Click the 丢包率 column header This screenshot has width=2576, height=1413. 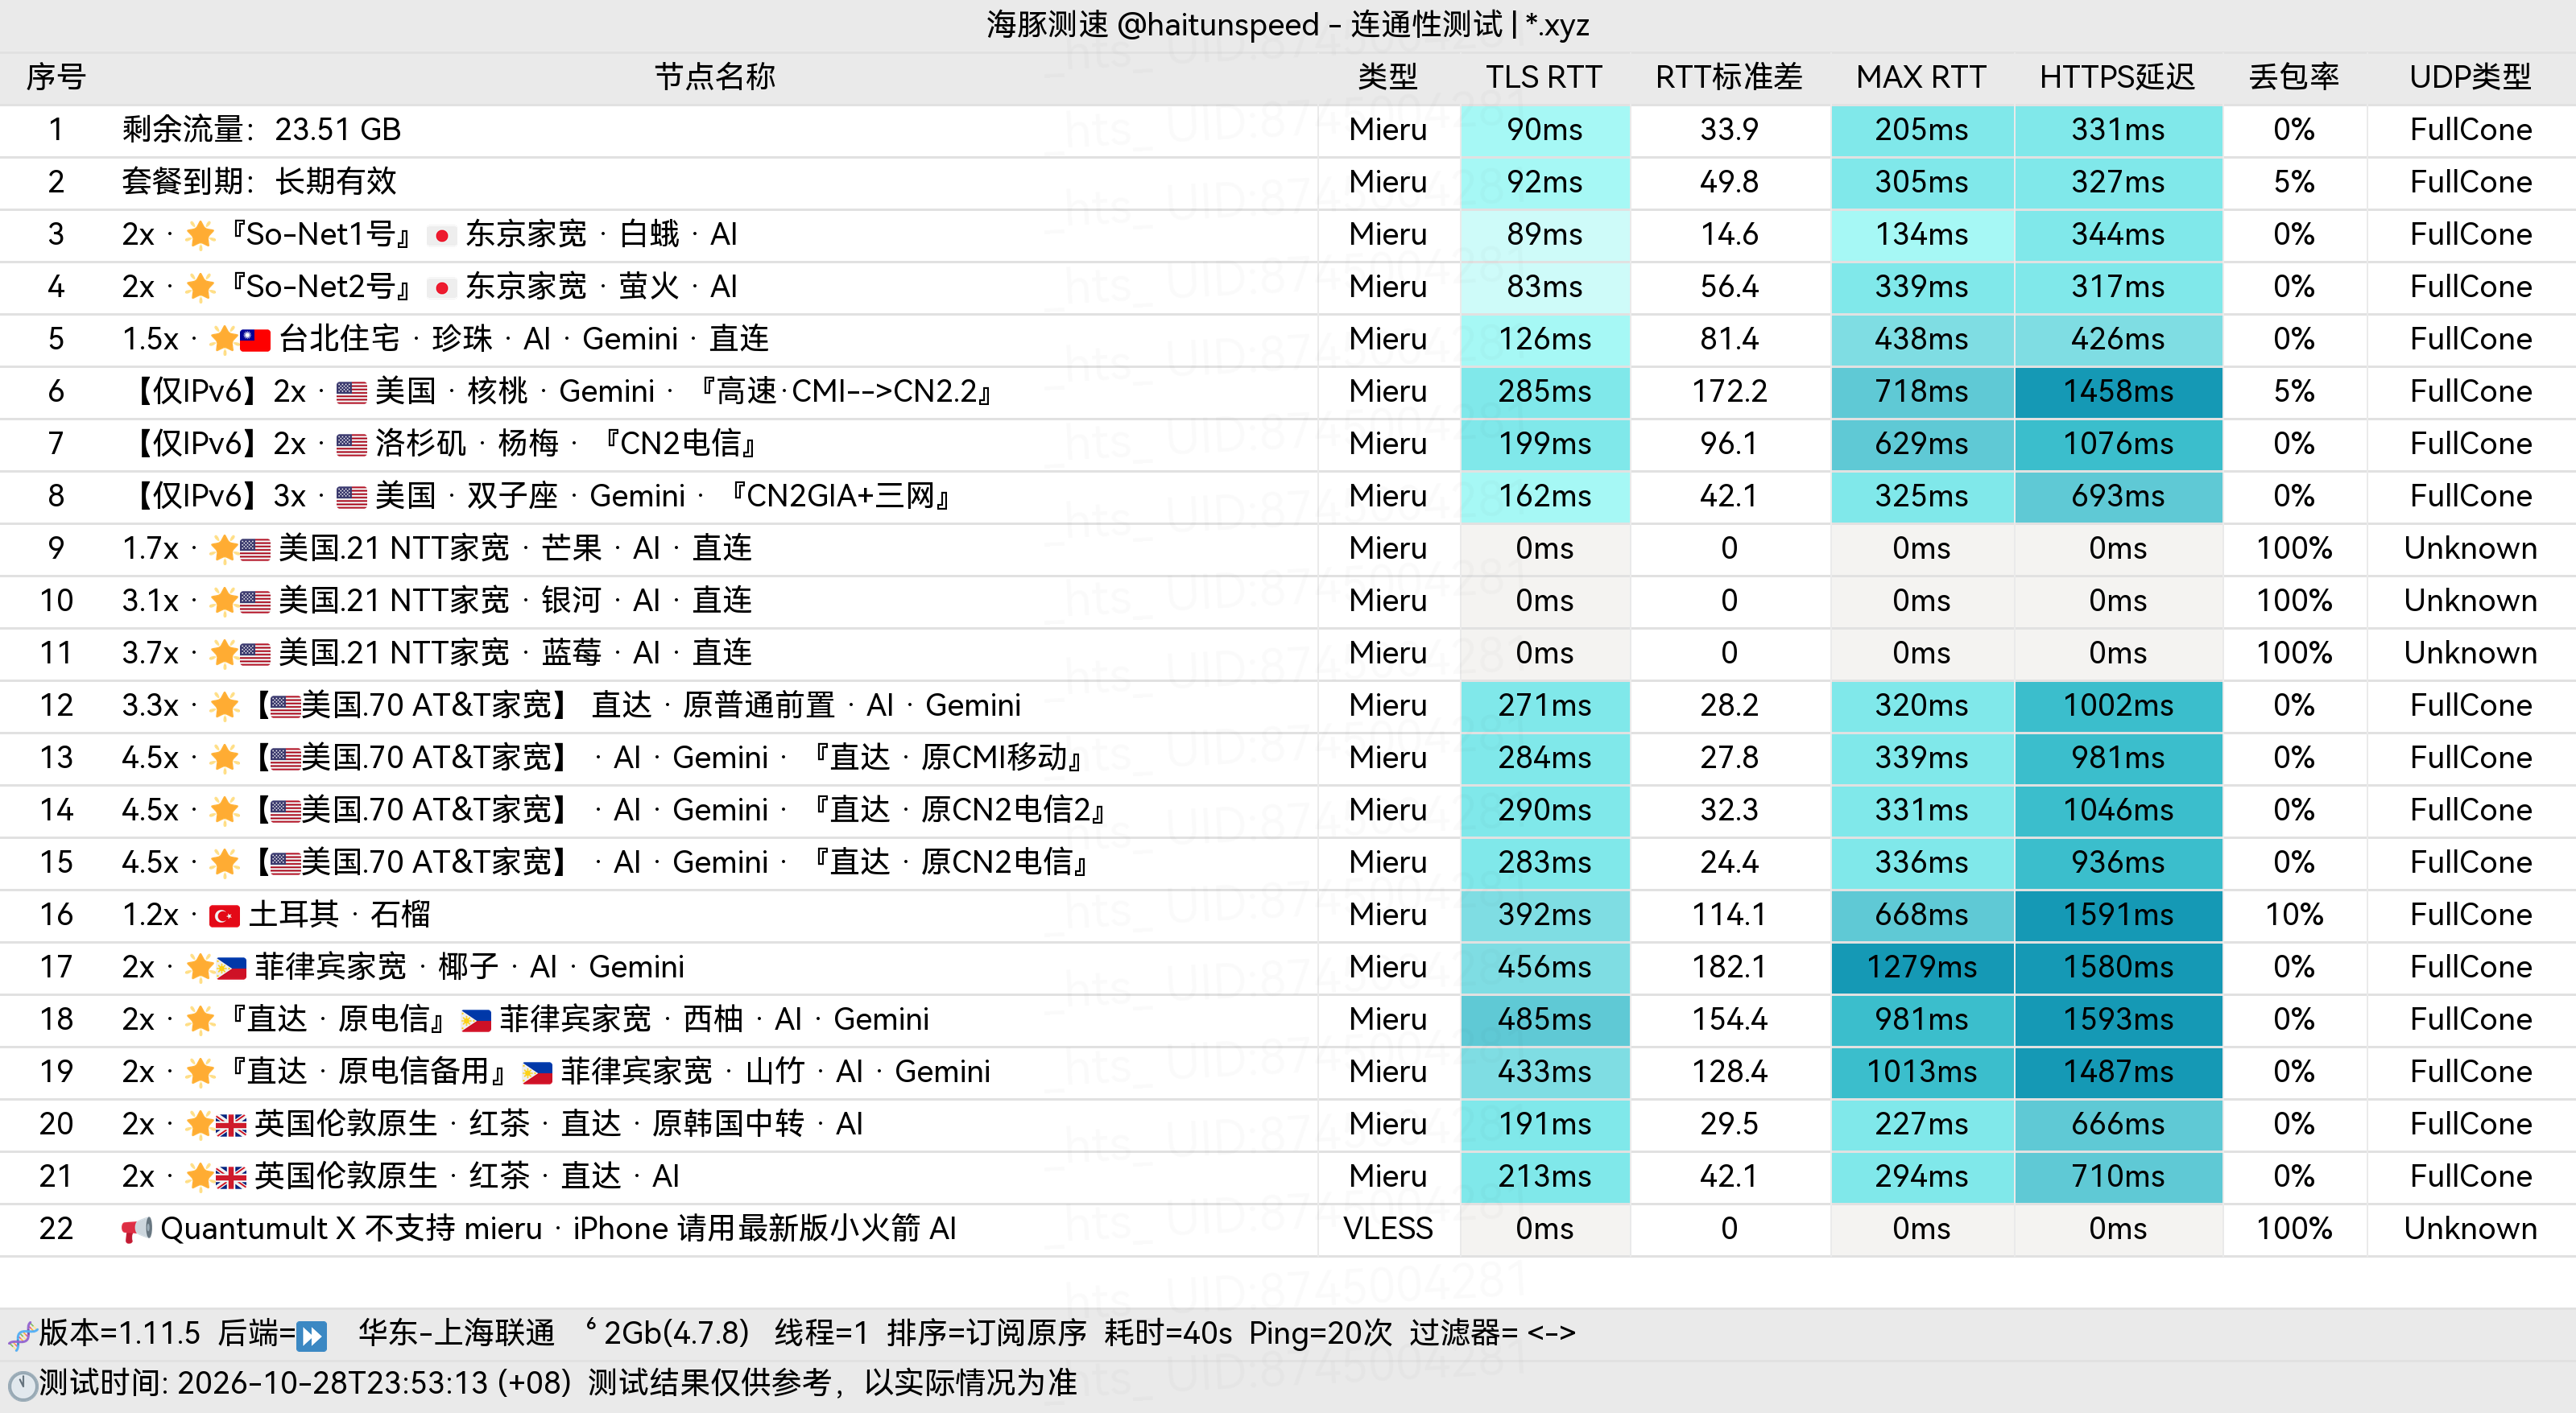[x=2293, y=77]
